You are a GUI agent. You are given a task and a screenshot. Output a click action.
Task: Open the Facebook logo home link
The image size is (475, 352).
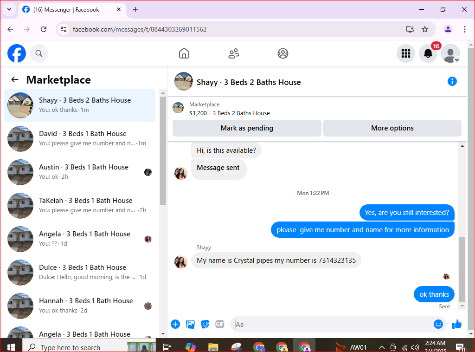coord(17,53)
